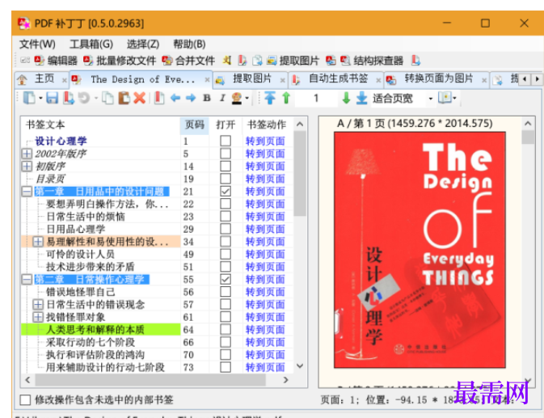Click the blue left arrow icon
The image size is (544, 418).
[175, 98]
